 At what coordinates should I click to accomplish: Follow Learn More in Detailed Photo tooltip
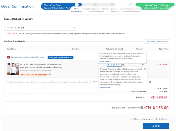(x=106, y=88)
